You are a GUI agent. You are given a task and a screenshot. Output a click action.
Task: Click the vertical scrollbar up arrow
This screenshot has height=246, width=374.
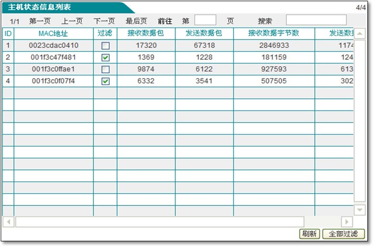pos(360,34)
